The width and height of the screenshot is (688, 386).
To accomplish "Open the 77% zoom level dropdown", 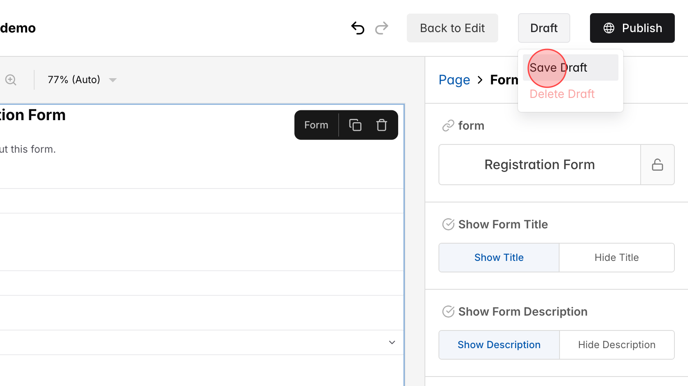I will [81, 79].
